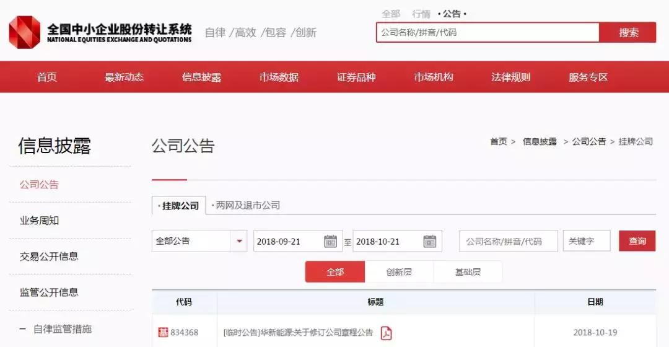
Task: Open 华新能源:关于修订公司章程公告 title link
Action: coord(298,333)
